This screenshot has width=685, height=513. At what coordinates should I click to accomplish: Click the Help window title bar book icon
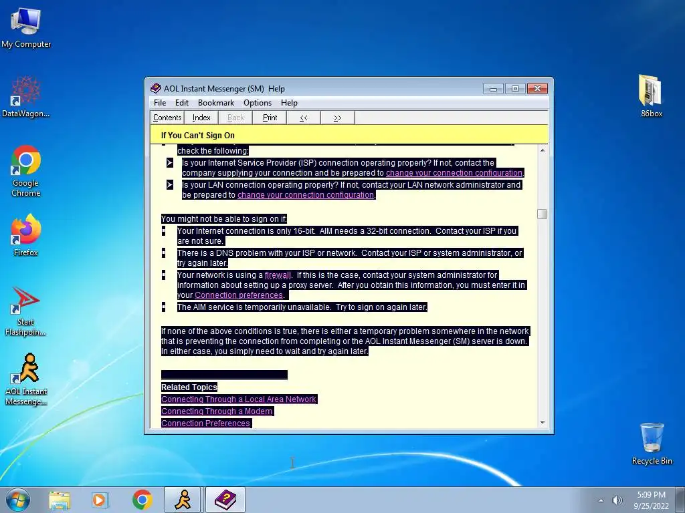pyautogui.click(x=155, y=88)
